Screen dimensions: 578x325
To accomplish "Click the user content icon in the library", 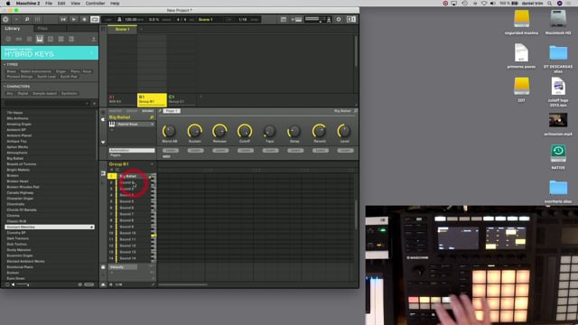I will pyautogui.click(x=94, y=39).
